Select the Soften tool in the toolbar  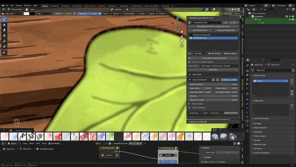[4, 25]
